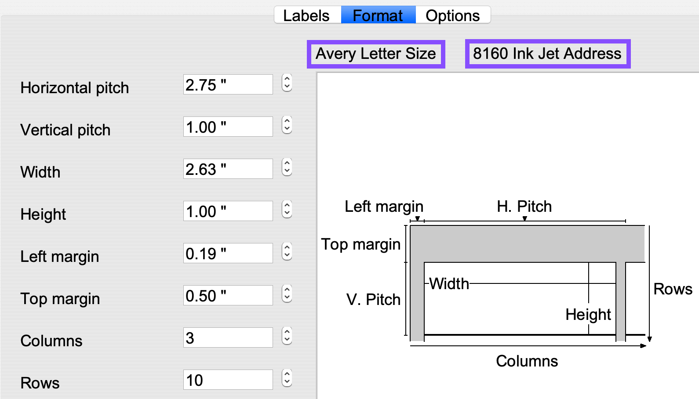699x399 pixels.
Task: Click "Rows" in the preview diagram
Action: (673, 289)
